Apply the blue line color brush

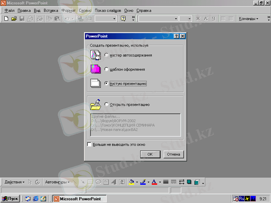tap(143, 182)
